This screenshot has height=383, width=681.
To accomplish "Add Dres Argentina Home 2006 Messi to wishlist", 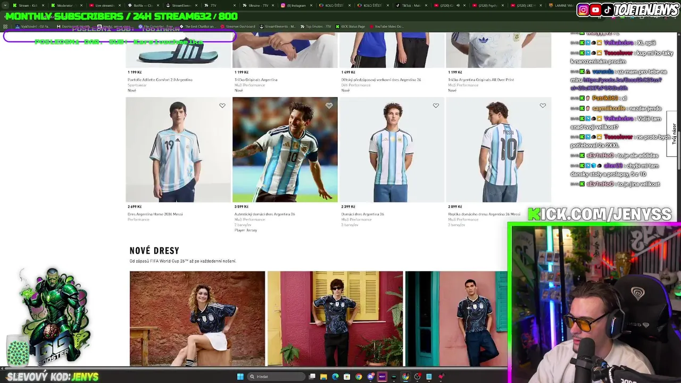I will click(x=222, y=105).
